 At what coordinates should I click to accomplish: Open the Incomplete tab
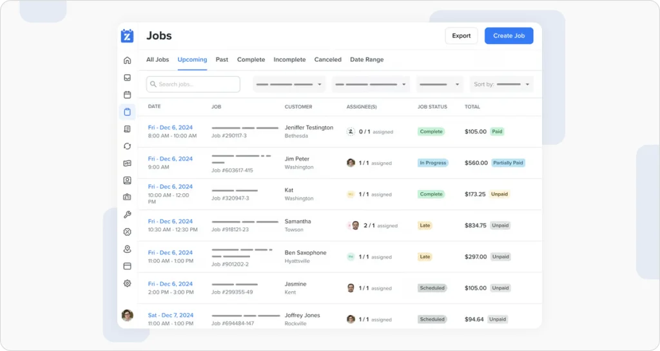point(289,60)
